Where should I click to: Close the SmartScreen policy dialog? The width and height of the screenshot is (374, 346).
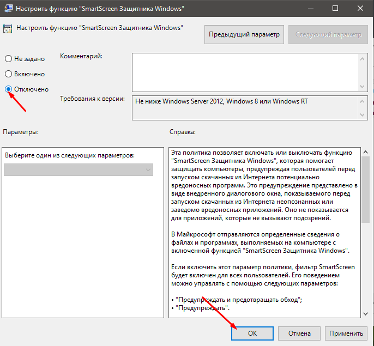[360, 8]
